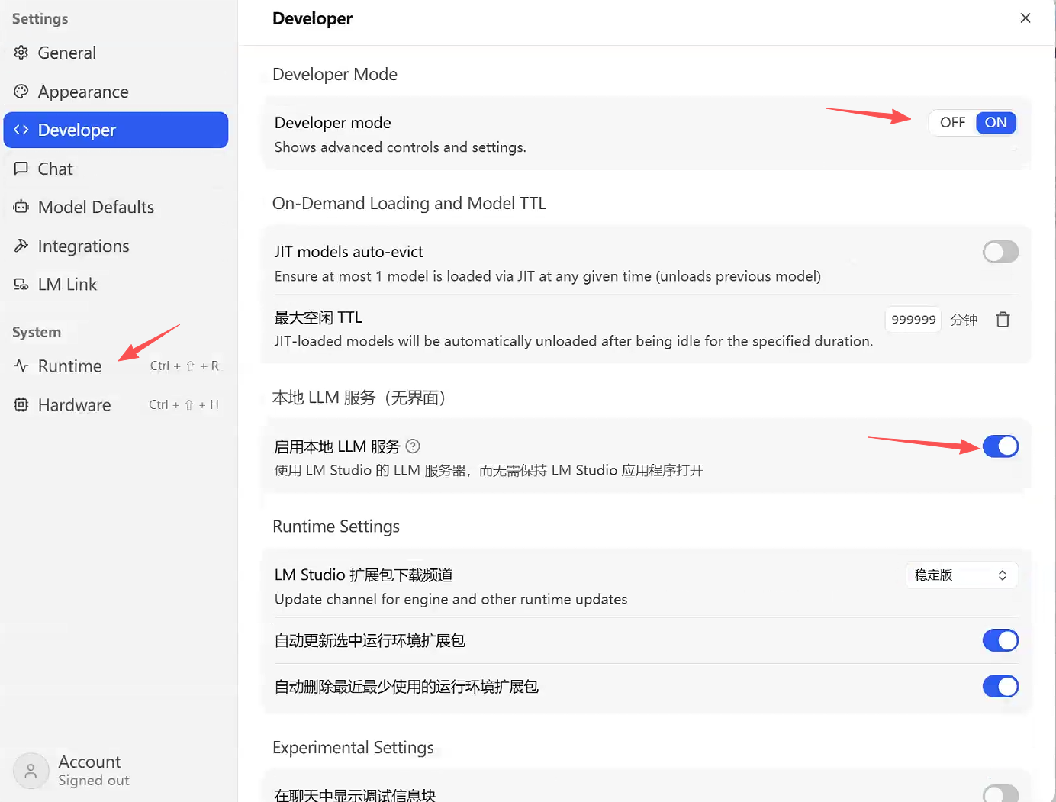Close the Settings dialog
The image size is (1056, 802).
point(1025,18)
